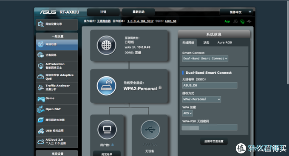Click the WPA-PSK password input field
The width and height of the screenshot is (289, 156).
(210, 127)
